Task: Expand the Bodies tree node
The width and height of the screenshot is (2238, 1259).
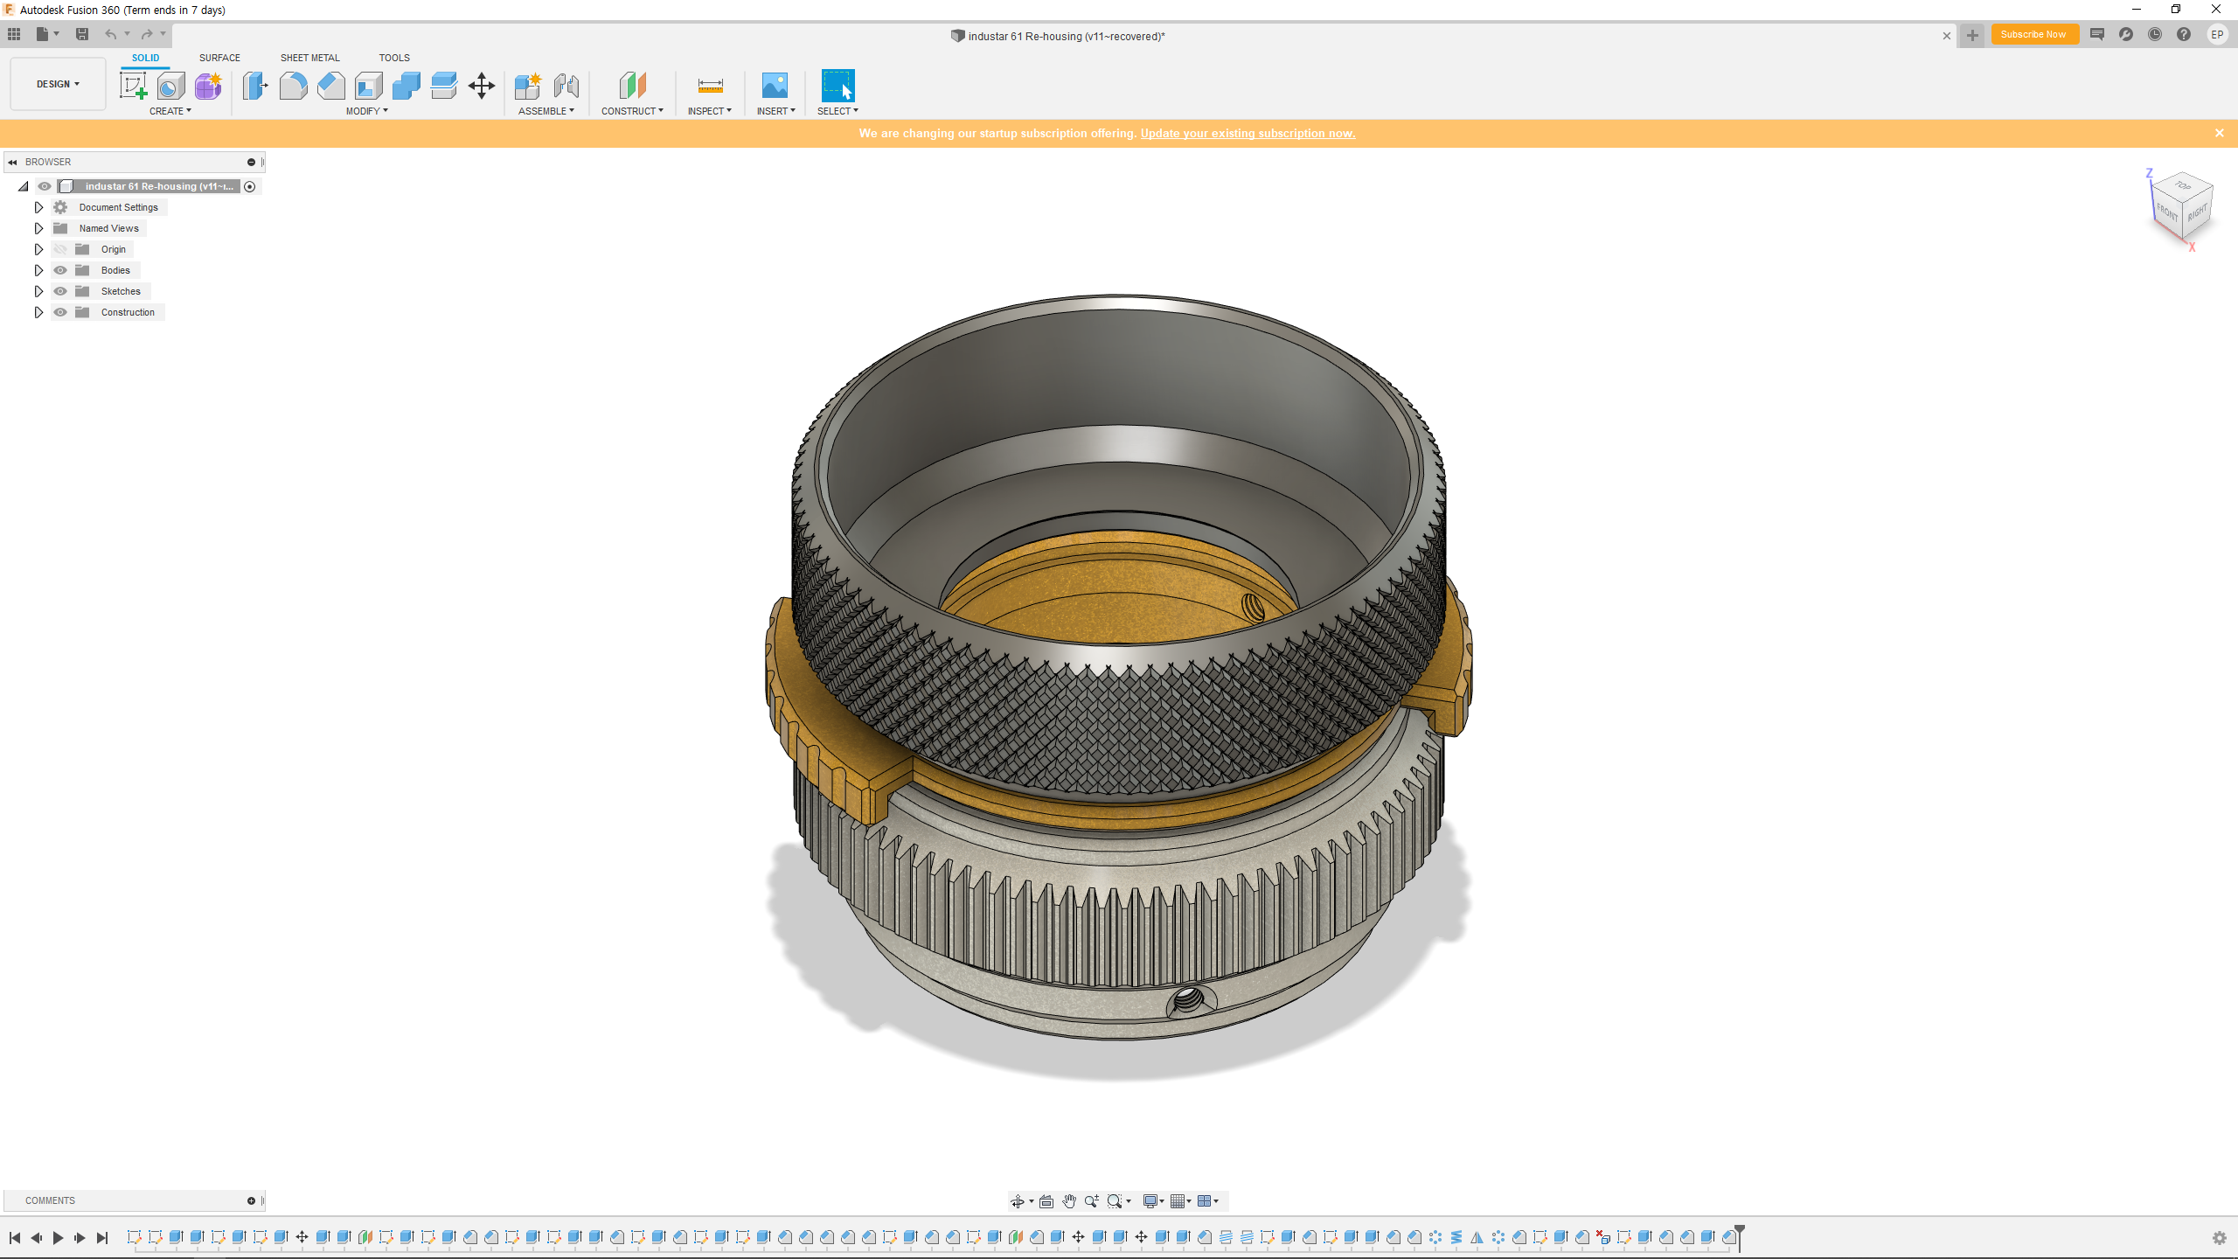Action: pyautogui.click(x=38, y=270)
